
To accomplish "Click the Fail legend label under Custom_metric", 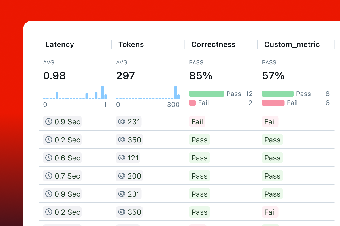I will tap(293, 103).
